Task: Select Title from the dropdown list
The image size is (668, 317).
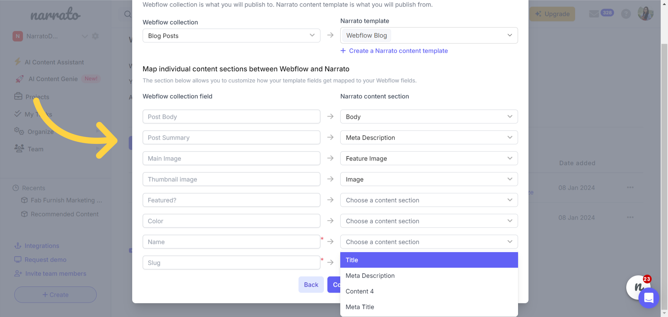Action: coord(429,260)
